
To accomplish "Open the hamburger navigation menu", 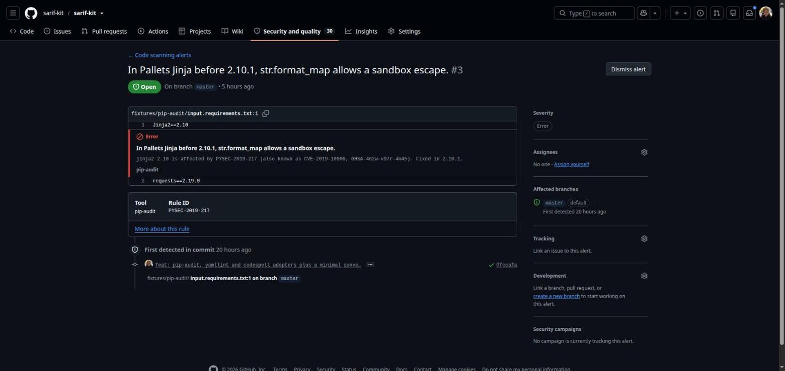I will pos(14,13).
